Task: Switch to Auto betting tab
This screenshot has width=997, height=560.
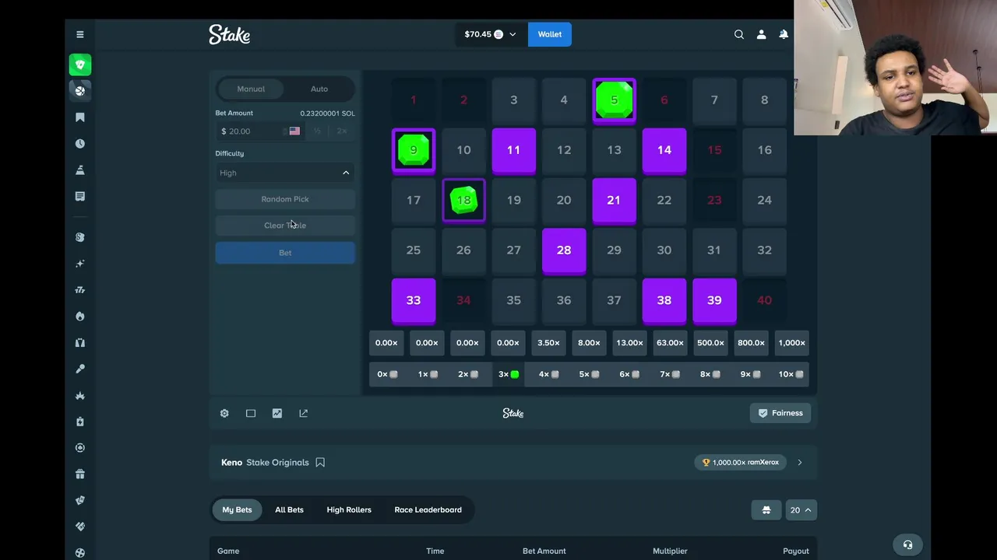Action: (319, 89)
